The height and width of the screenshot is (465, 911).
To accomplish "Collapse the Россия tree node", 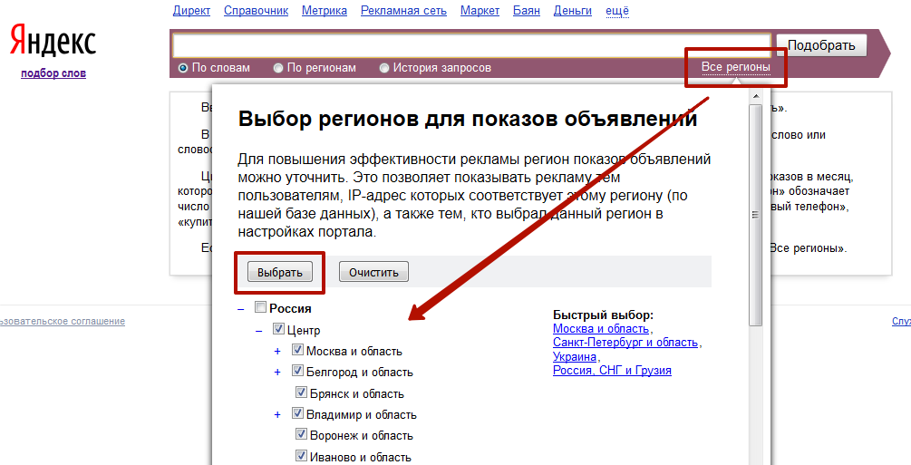I will coord(241,309).
